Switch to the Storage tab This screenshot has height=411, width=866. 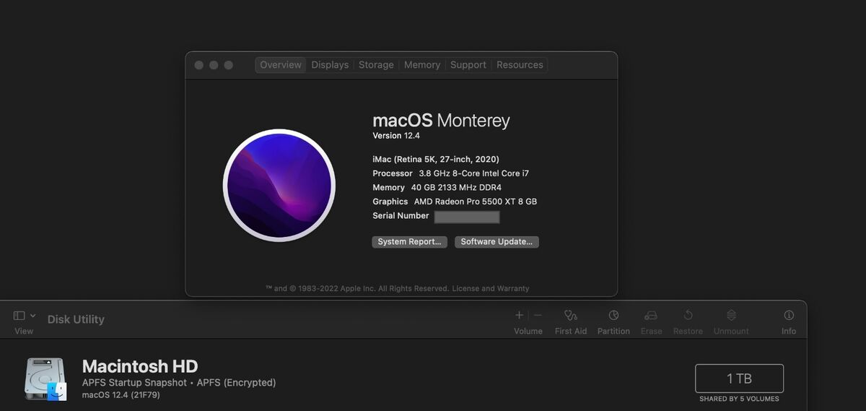(376, 65)
